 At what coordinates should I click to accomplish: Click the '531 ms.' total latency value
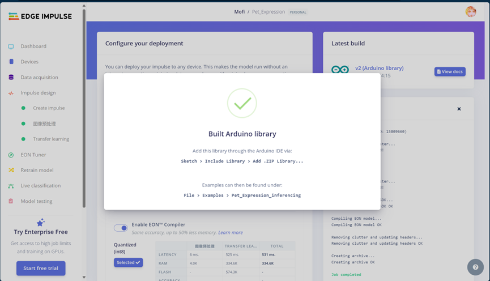pos(269,255)
